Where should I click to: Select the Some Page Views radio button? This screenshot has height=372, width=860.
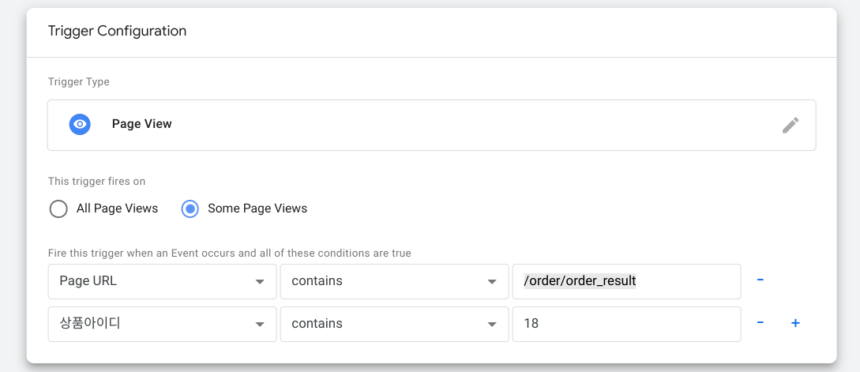click(190, 209)
